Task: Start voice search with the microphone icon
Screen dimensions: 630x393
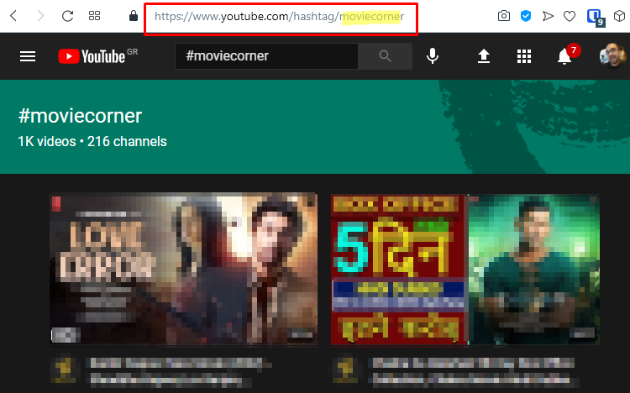Action: (433, 56)
